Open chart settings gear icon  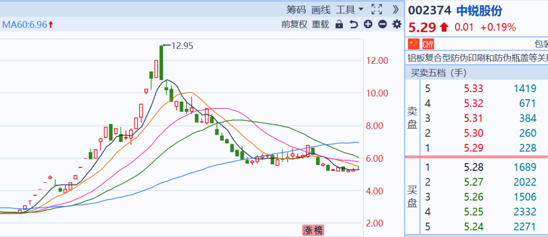point(397,24)
